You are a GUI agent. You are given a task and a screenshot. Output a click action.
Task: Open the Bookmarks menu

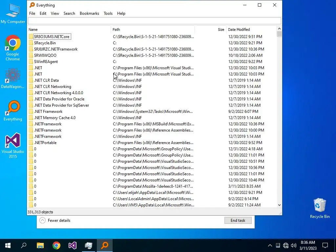(89, 13)
